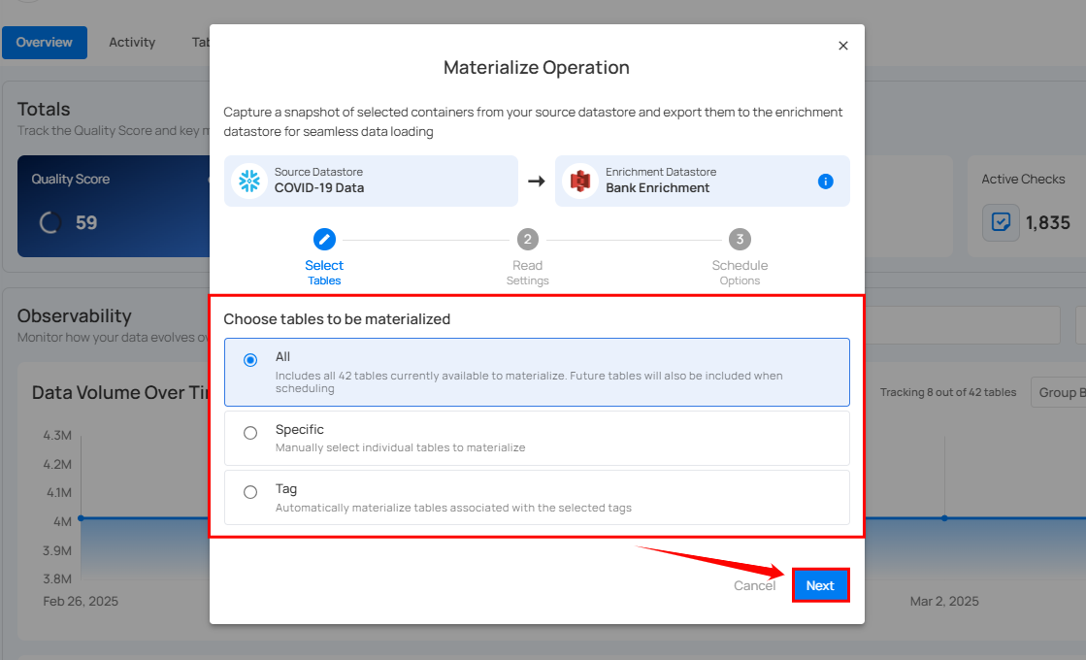Click the blue info icon
1086x660 pixels.
tap(825, 181)
